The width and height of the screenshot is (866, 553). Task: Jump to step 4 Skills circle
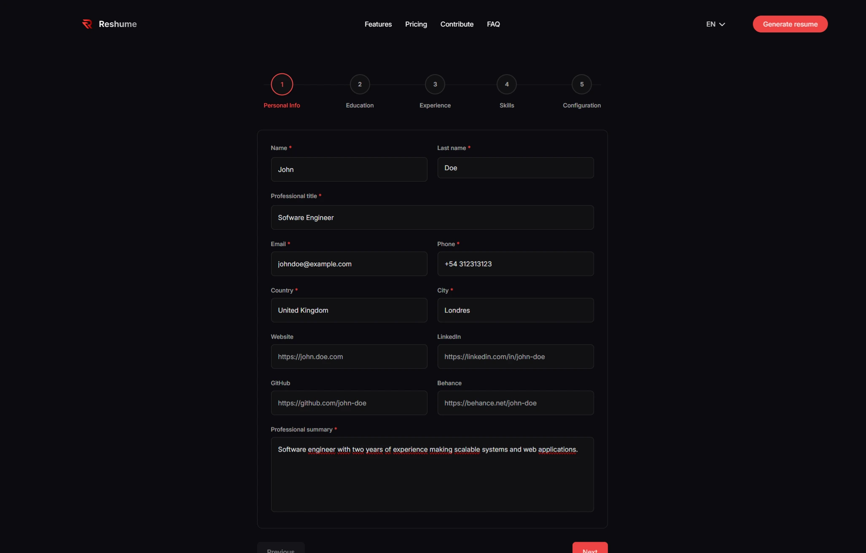[x=506, y=84]
